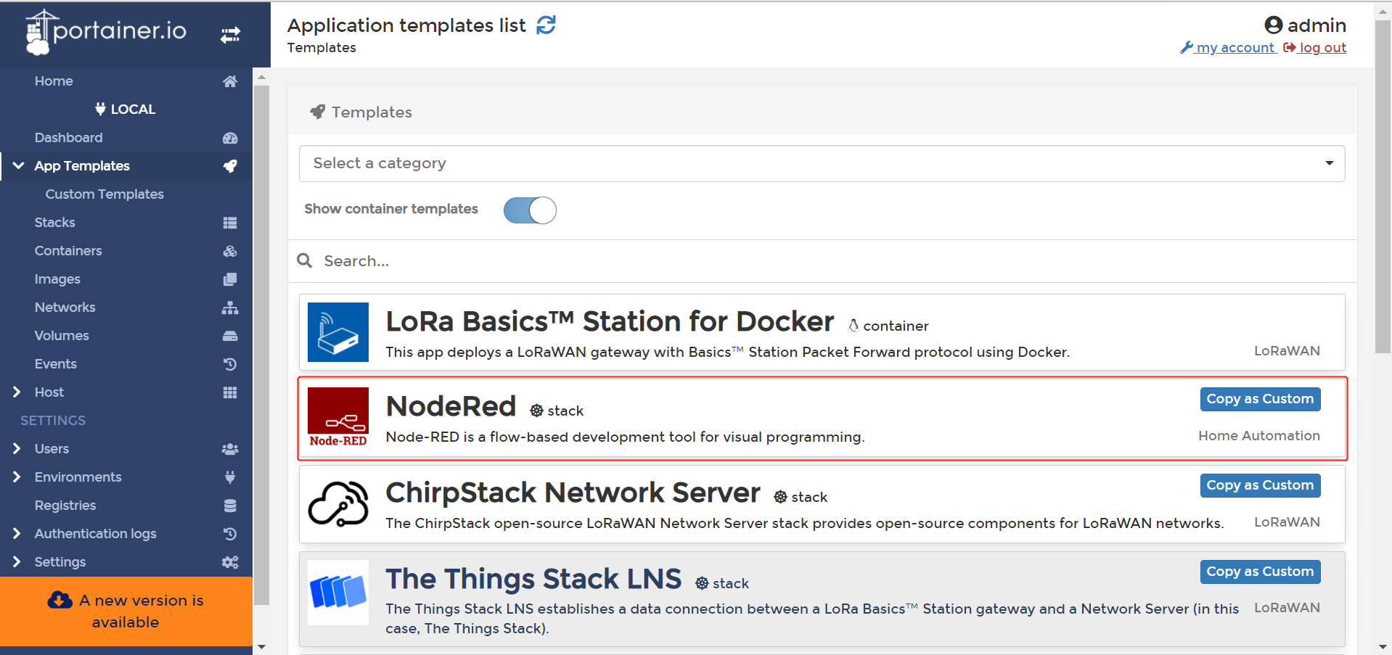Go to Dashboard in the sidebar
Screen dimensions: 1392x655
68,138
